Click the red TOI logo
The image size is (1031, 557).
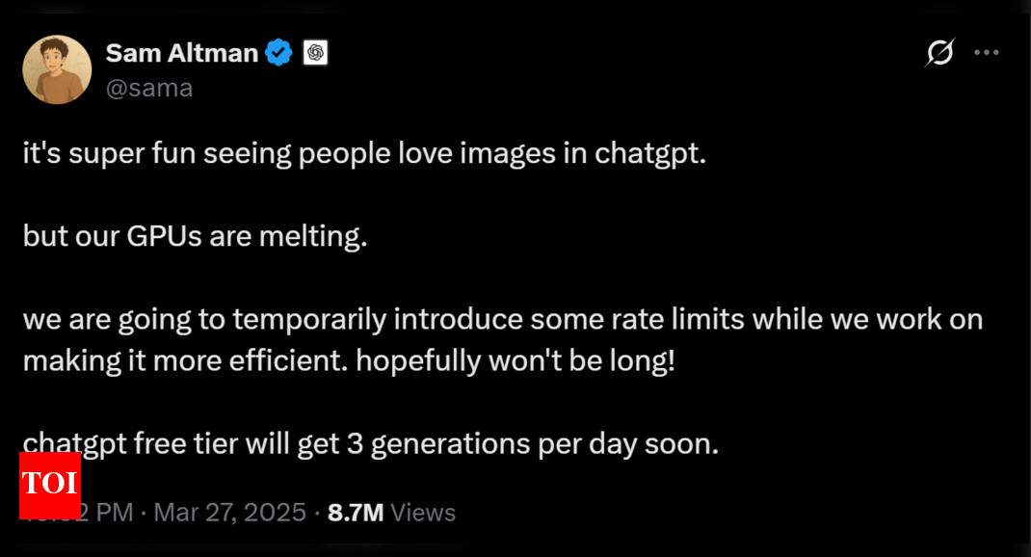(x=50, y=486)
